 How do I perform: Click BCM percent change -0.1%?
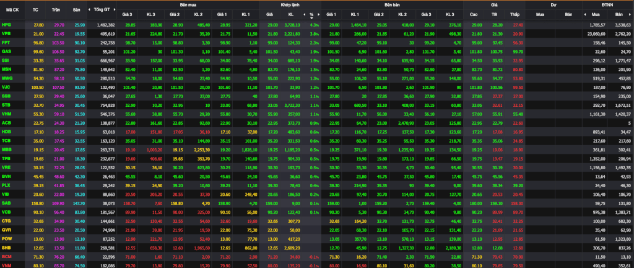pyautogui.click(x=314, y=256)
